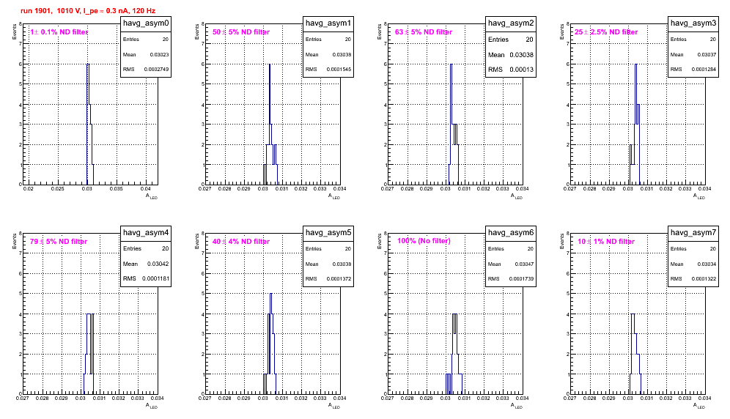The height and width of the screenshot is (419, 730).
Task: Click the '50± 5% ND filter' label
Action: 241,32
